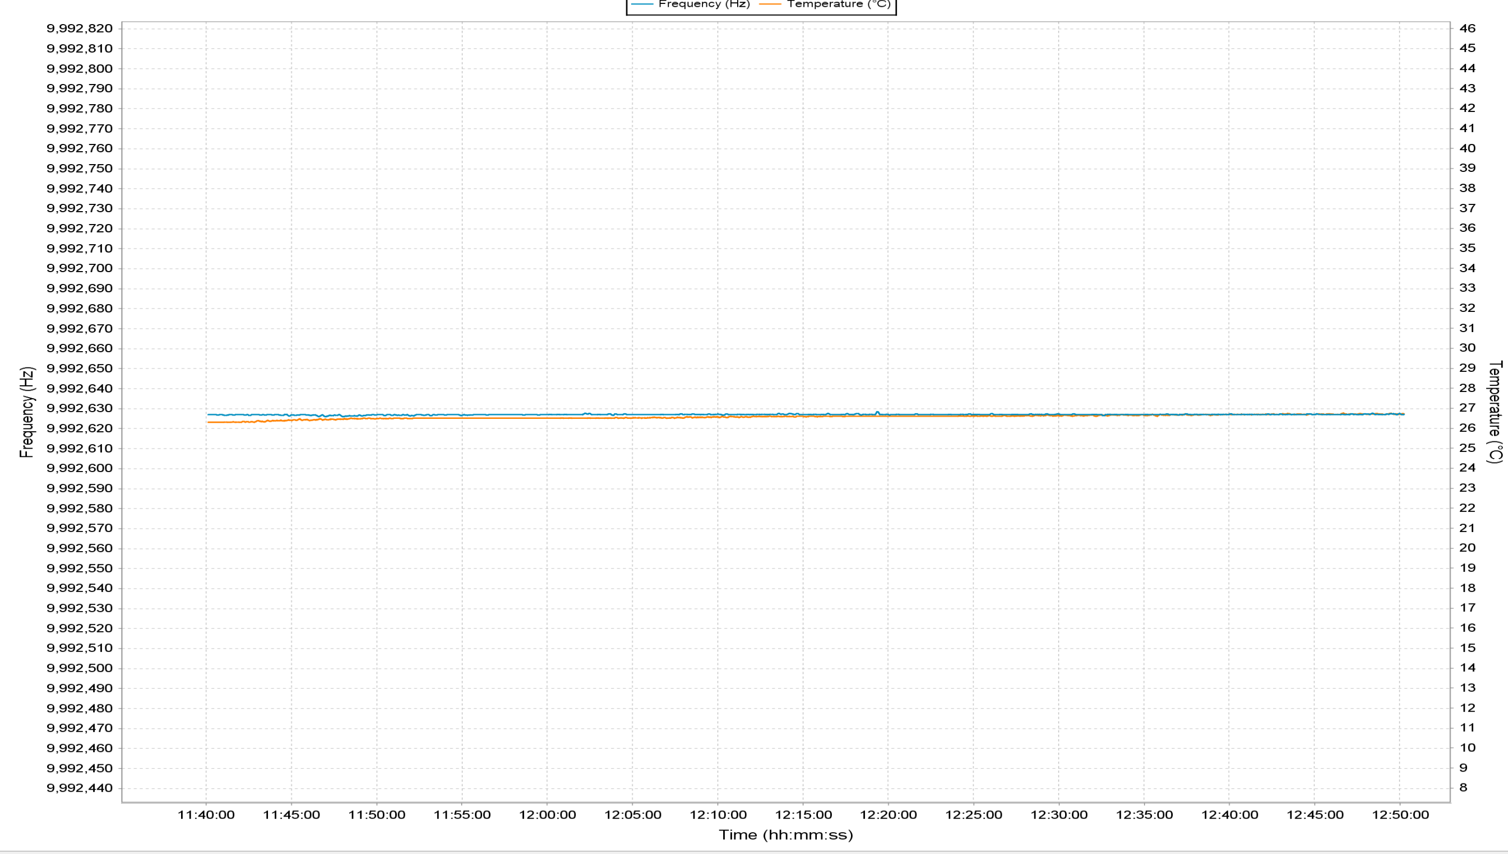The width and height of the screenshot is (1508, 854).
Task: Click the 11:55:00 time tick label
Action: pos(462,815)
